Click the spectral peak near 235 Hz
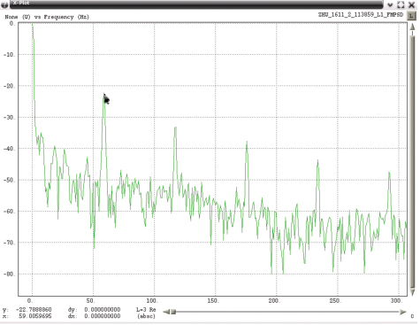This screenshot has width=420, height=325. click(317, 161)
